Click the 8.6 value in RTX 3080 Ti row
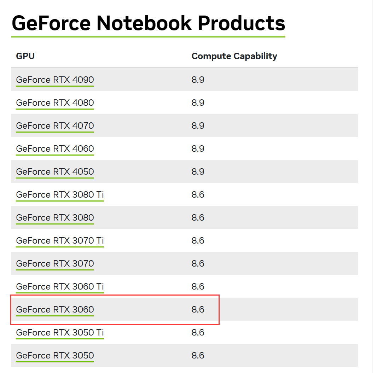 (198, 195)
